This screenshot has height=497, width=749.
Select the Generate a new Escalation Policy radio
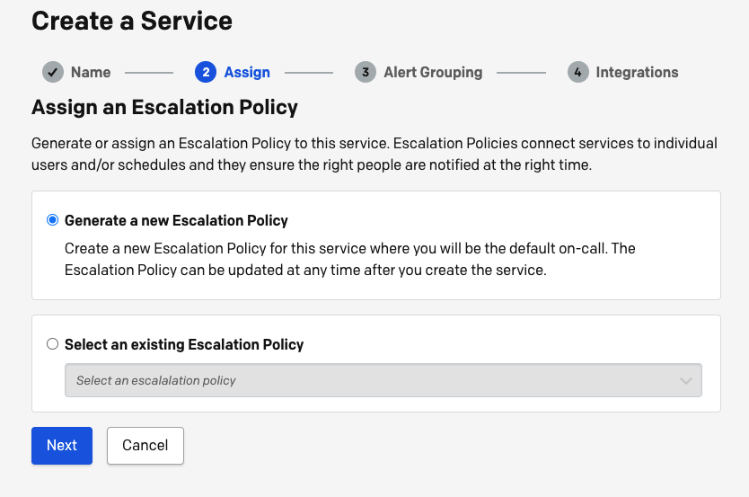(x=53, y=220)
